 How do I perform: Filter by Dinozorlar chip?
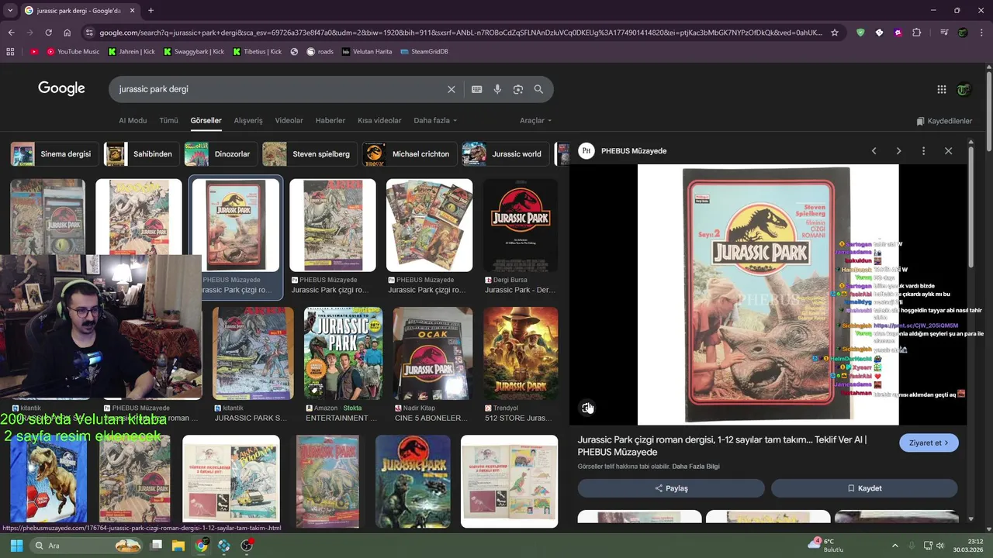click(x=220, y=154)
